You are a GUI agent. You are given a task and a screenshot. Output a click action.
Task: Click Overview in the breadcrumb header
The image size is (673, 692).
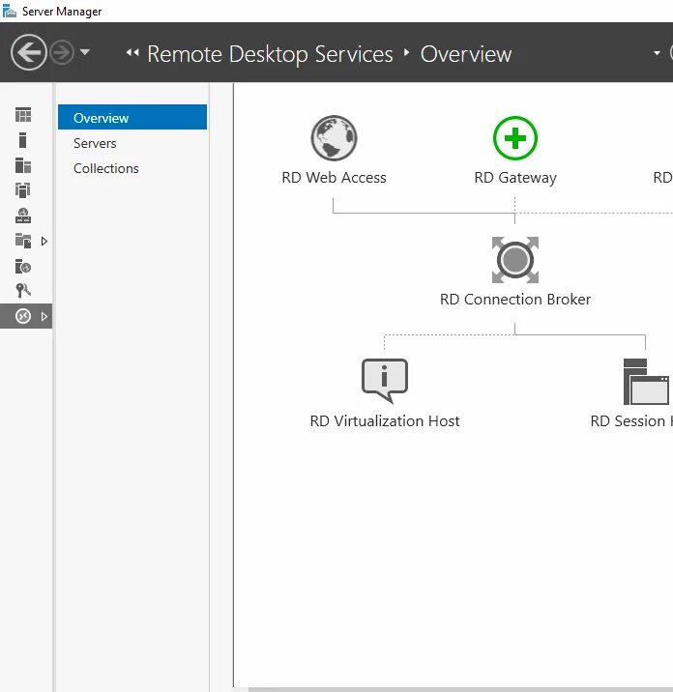point(466,54)
